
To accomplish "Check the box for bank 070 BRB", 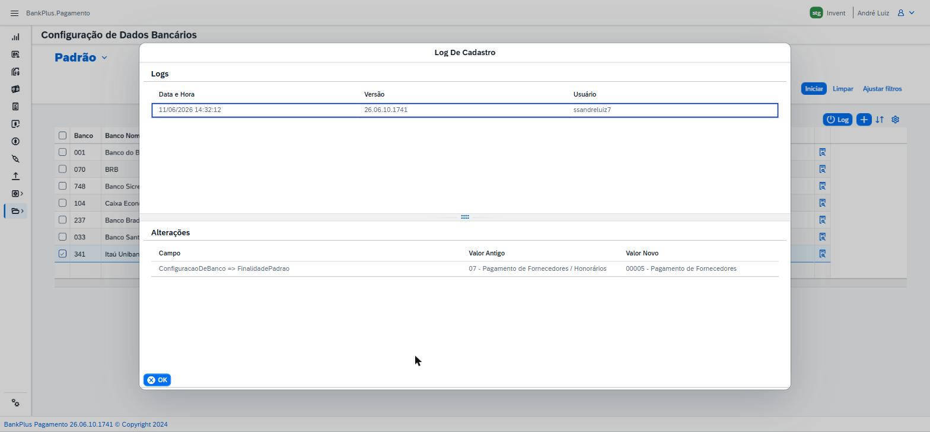I will pos(62,169).
